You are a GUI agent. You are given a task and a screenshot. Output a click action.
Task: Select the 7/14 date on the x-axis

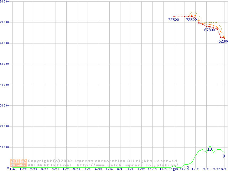[109, 169]
